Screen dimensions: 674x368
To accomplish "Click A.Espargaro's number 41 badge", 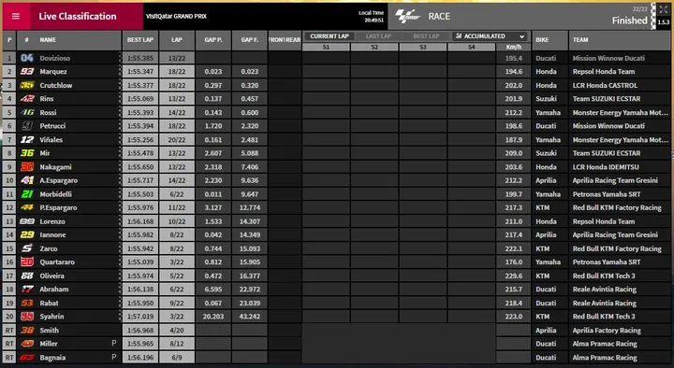I will (x=26, y=180).
